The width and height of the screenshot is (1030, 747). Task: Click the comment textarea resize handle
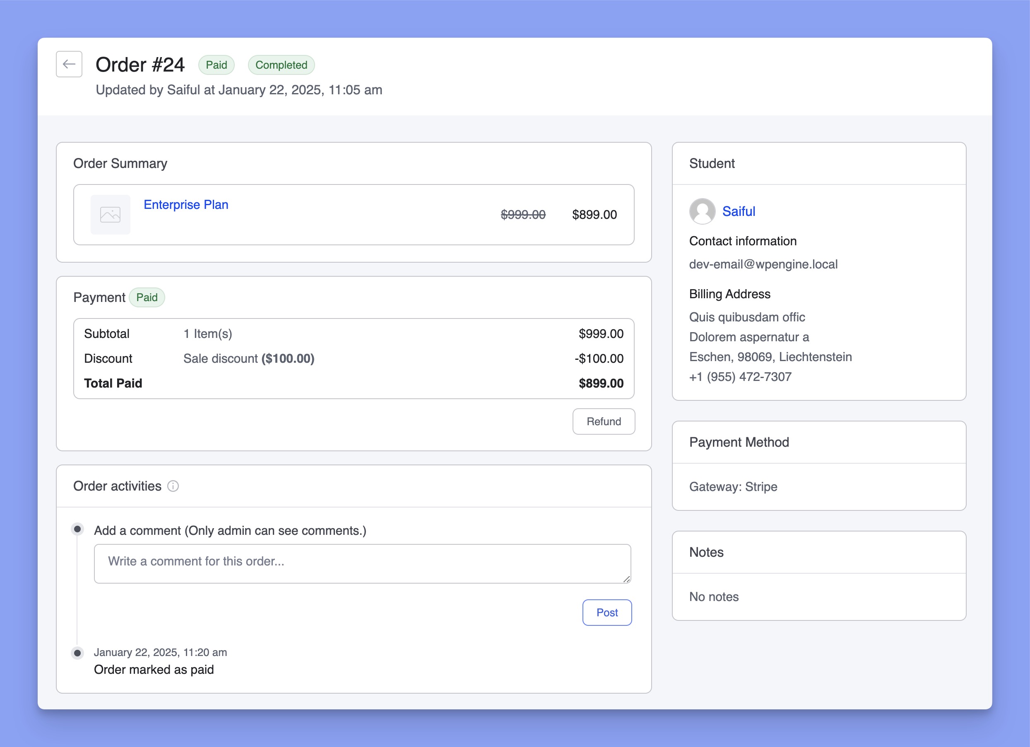(627, 579)
